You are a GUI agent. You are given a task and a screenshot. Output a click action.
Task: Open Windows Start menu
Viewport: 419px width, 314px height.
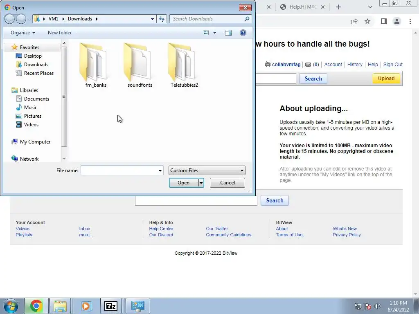(x=11, y=306)
